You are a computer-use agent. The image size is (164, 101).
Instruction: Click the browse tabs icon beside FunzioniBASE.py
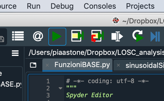tap(33, 65)
